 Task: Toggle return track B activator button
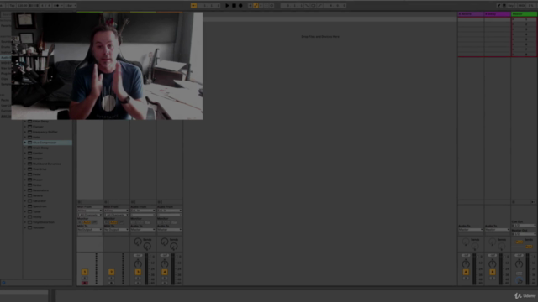click(493, 272)
